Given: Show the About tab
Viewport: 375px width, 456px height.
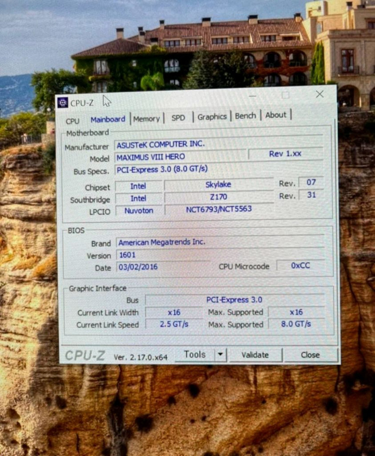Looking at the screenshot, I should pos(276,115).
